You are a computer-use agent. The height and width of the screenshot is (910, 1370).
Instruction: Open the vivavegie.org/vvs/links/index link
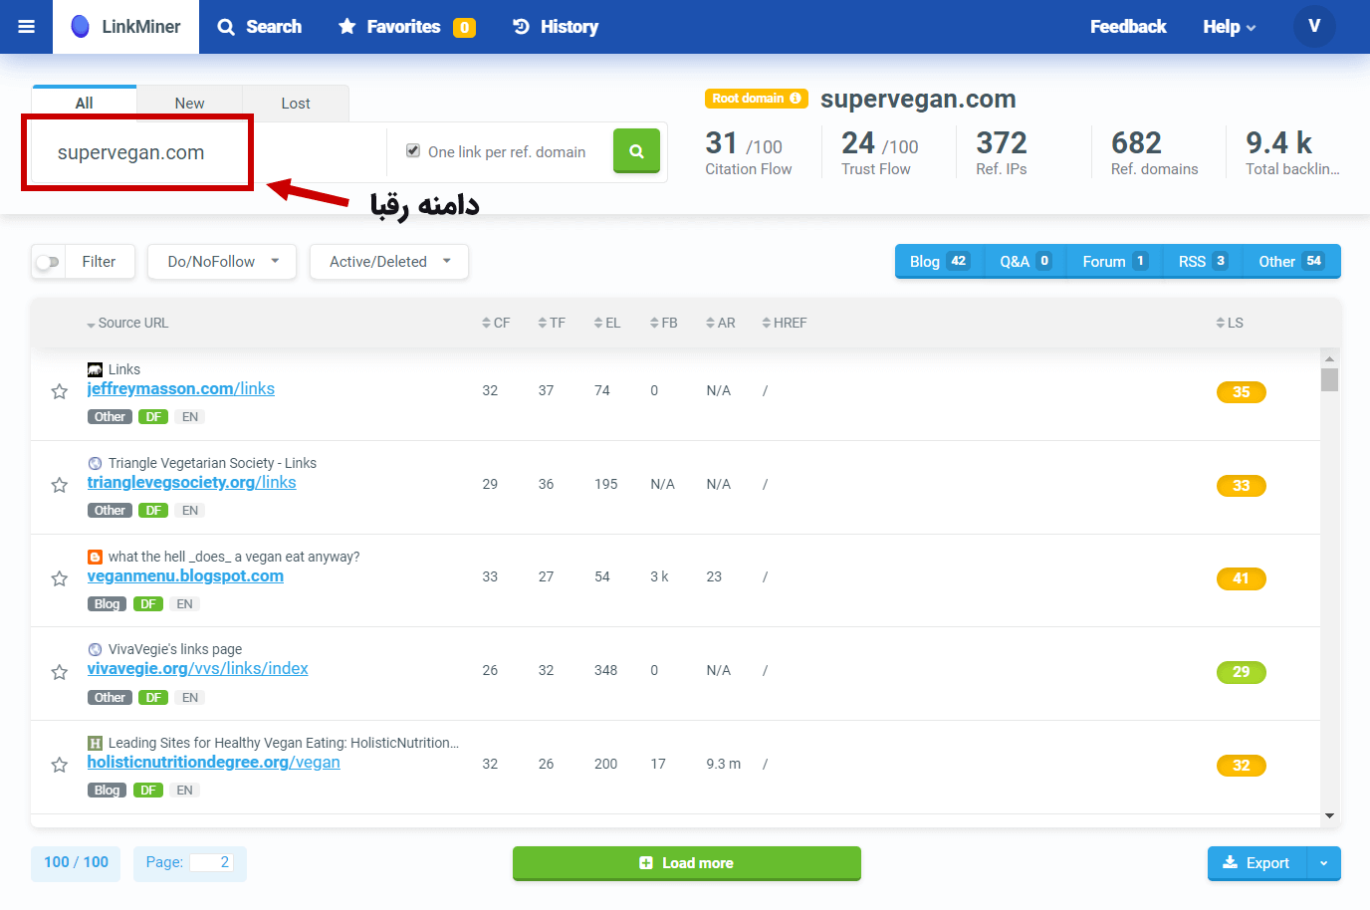(197, 668)
